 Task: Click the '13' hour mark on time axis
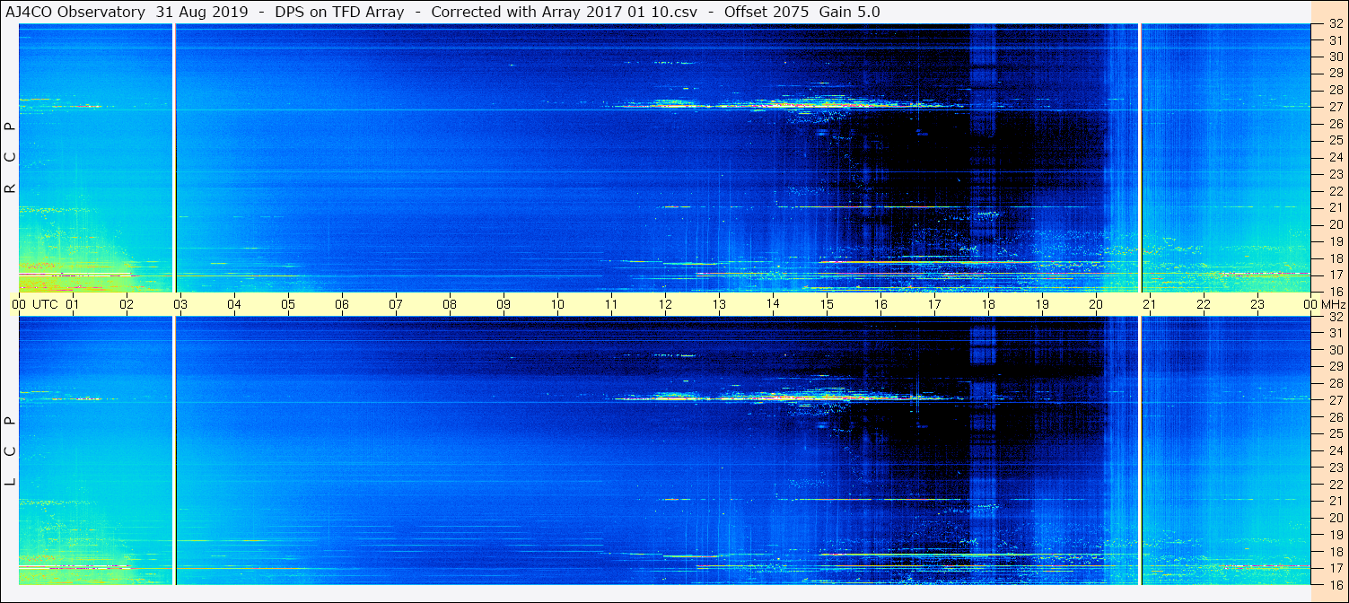click(x=719, y=304)
